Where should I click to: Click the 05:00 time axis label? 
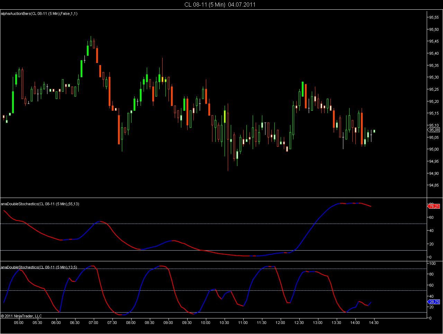pos(19,323)
